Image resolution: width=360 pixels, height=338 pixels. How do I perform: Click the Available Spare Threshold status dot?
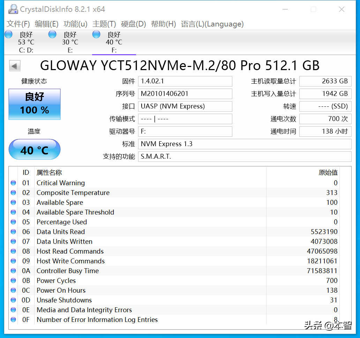13,212
